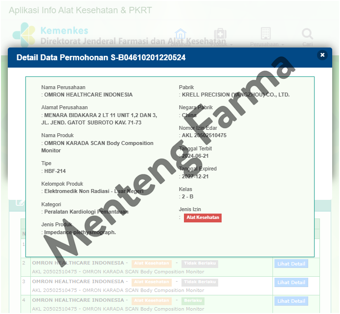Image resolution: width=340 pixels, height=314 pixels.
Task: Close the Detail Data Permohonan dialog
Action: 322,55
